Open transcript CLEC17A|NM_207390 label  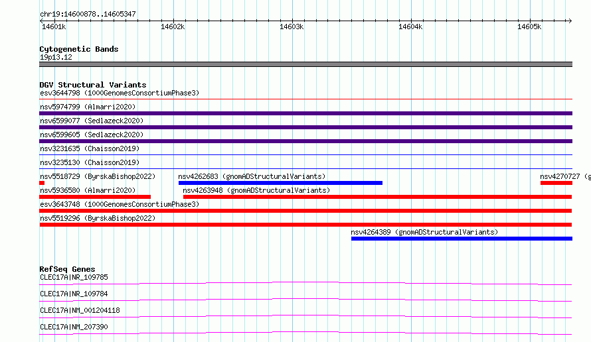tap(74, 327)
